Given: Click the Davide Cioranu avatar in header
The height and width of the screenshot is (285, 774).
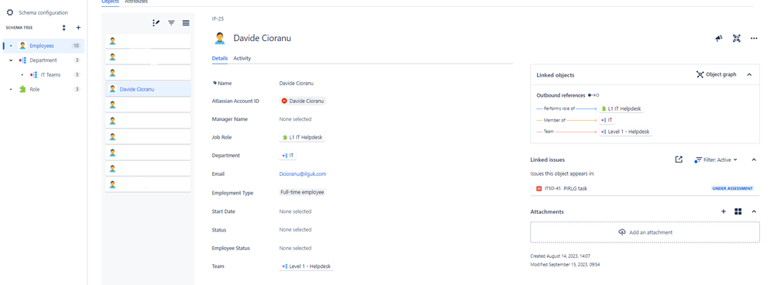Looking at the screenshot, I should 220,38.
